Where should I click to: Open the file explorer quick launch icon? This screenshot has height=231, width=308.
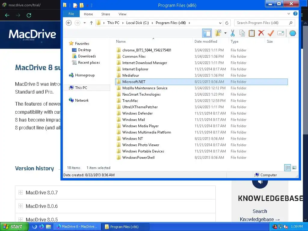click(48, 226)
